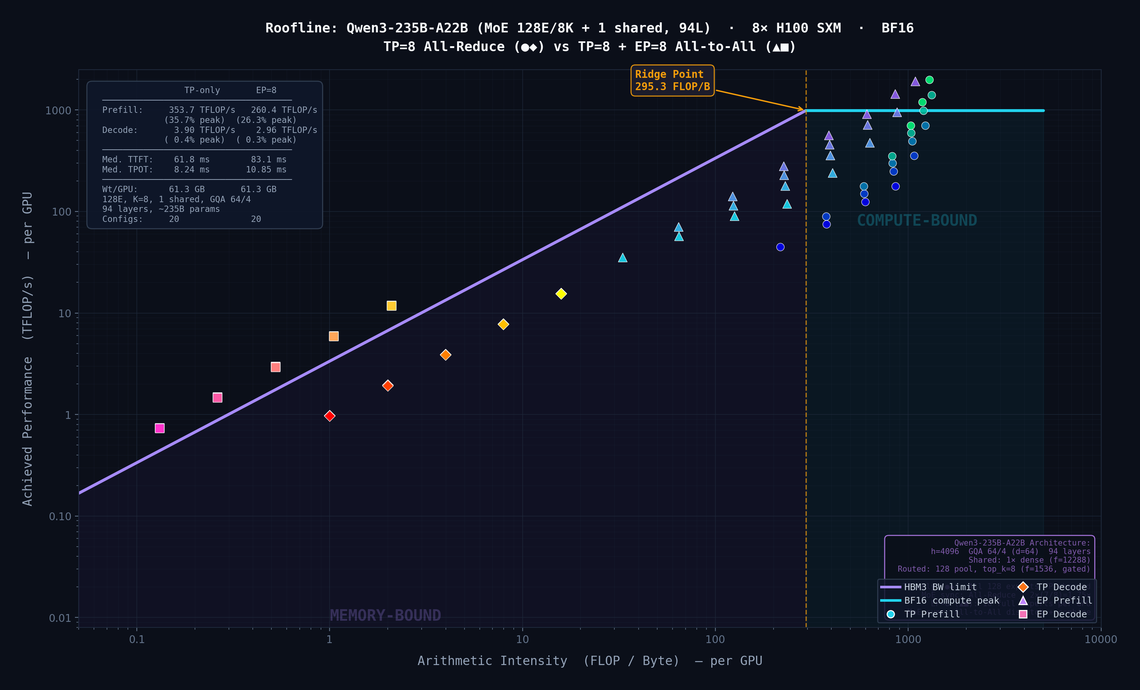Click the 'Routed: 128 pool, top_k=8' line
This screenshot has height=690, width=1140.
pos(994,569)
